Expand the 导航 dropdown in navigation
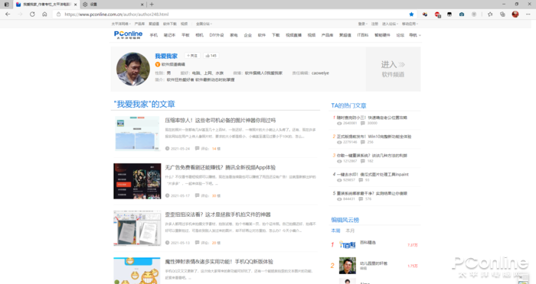The width and height of the screenshot is (536, 284). coord(415,35)
